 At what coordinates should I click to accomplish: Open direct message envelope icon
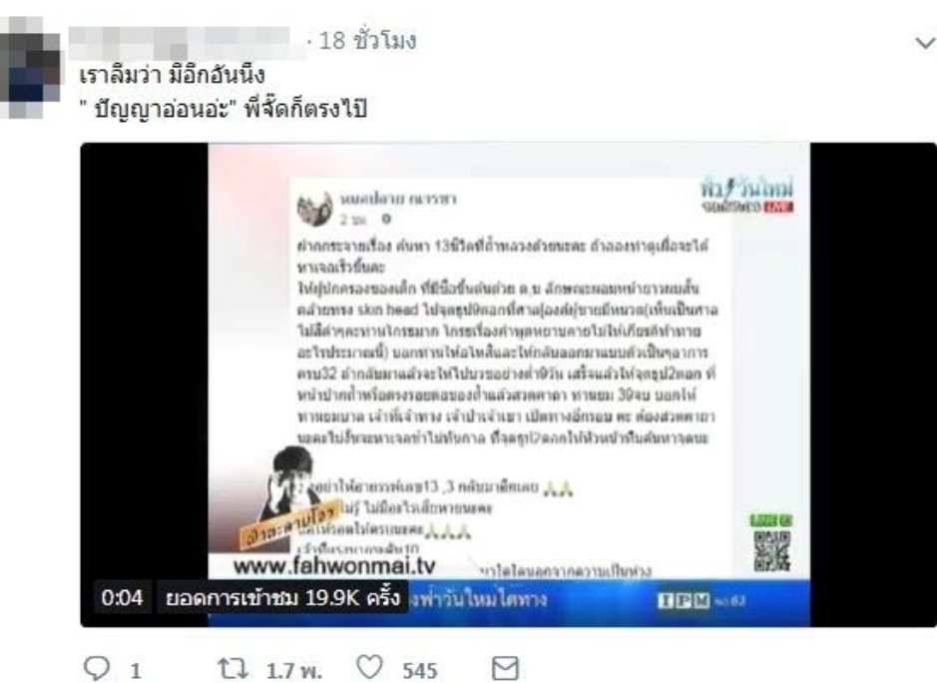click(505, 669)
